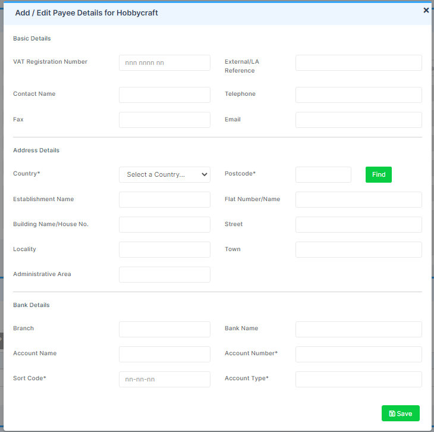Focus the Fax input box
The width and height of the screenshot is (434, 432).
pos(165,120)
